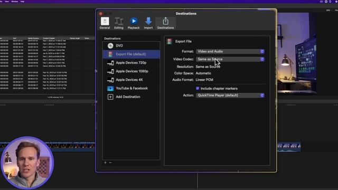The image size is (338, 190).
Task: Select the DVD destination
Action: pos(132,46)
